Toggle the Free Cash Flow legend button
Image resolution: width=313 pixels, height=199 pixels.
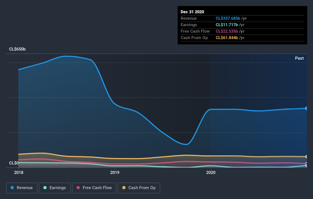click(94, 188)
